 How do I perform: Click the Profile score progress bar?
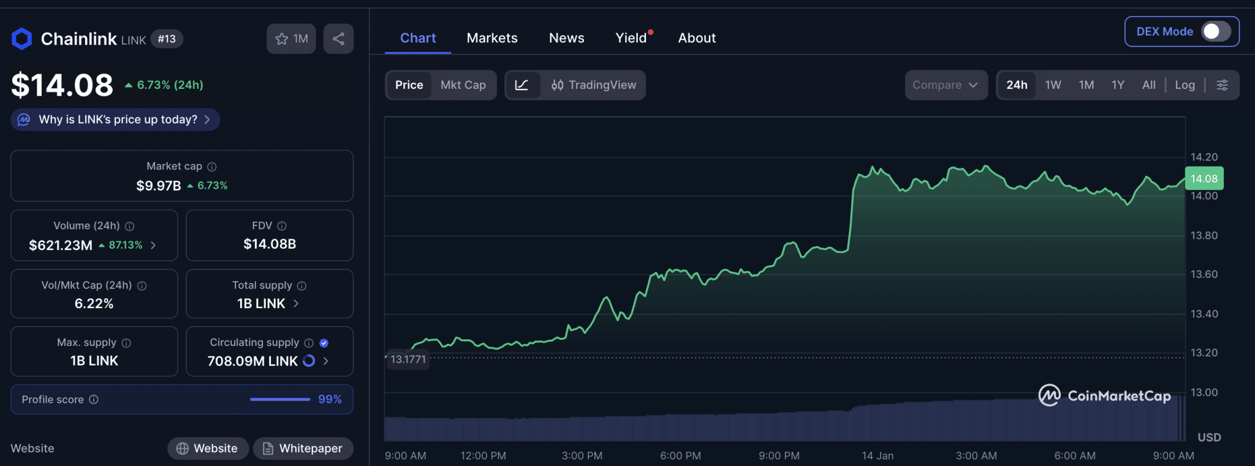(280, 399)
